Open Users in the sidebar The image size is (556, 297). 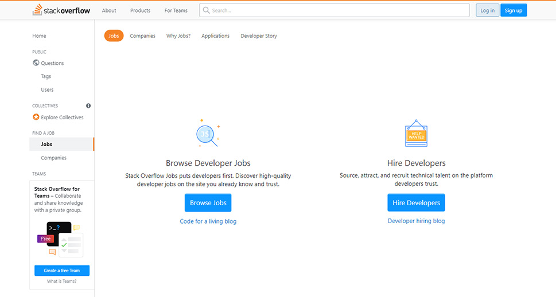(47, 89)
